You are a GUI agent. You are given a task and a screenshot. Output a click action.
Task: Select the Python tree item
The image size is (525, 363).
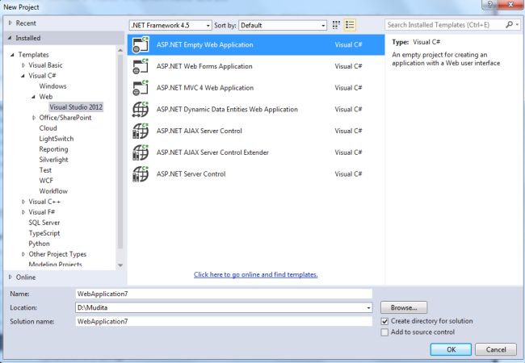click(39, 244)
